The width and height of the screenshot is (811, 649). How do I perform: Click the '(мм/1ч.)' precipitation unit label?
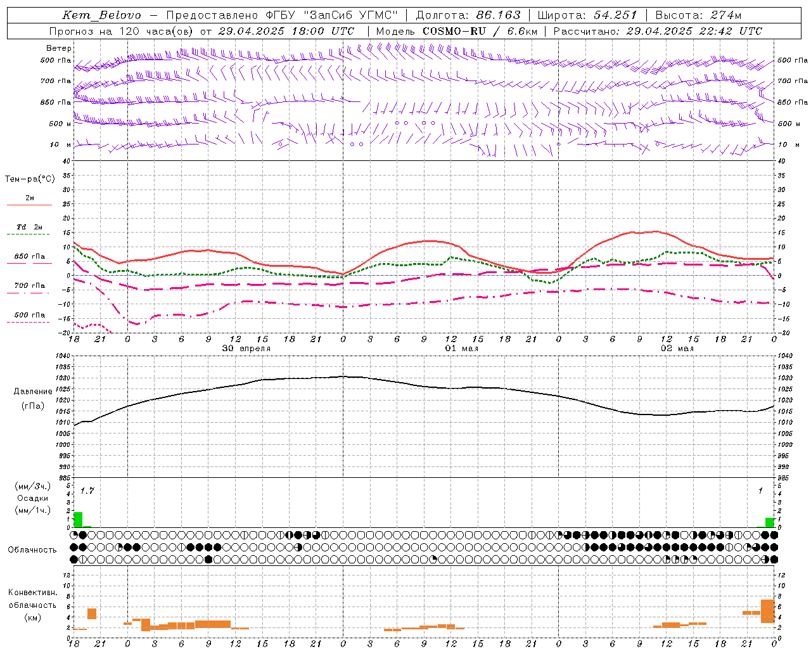(x=33, y=510)
